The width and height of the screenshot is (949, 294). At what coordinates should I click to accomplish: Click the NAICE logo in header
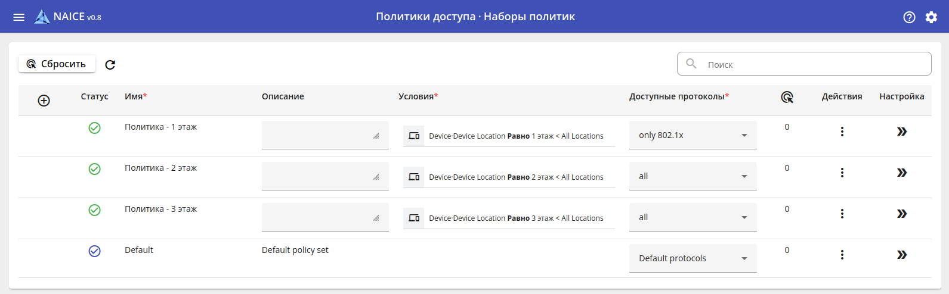(42, 17)
